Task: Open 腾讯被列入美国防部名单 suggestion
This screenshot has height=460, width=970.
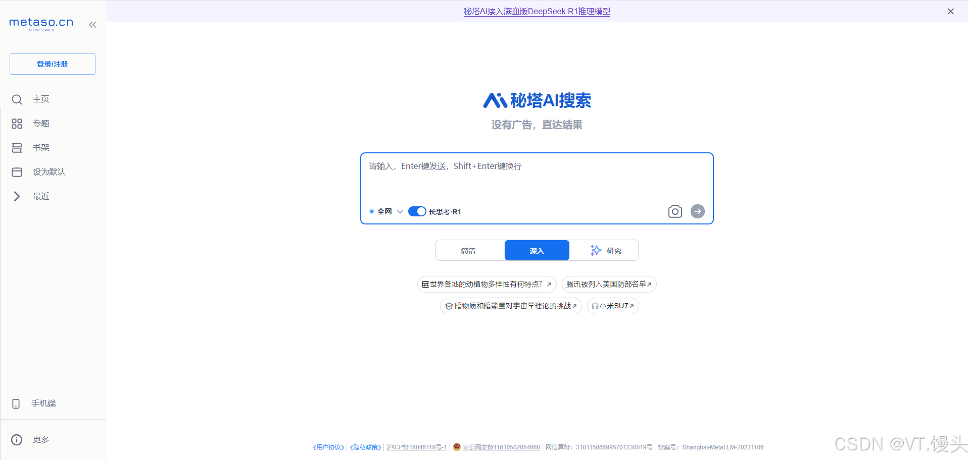Action: (609, 284)
